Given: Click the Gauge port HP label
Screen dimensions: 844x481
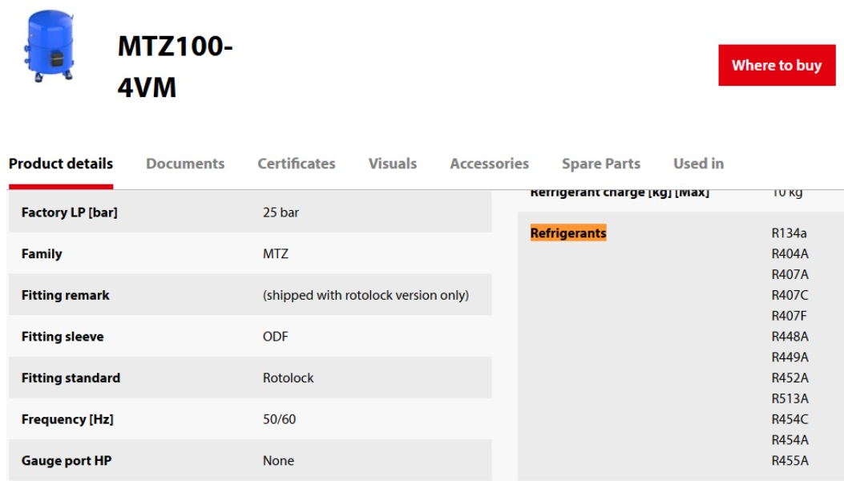Looking at the screenshot, I should coord(67,461).
